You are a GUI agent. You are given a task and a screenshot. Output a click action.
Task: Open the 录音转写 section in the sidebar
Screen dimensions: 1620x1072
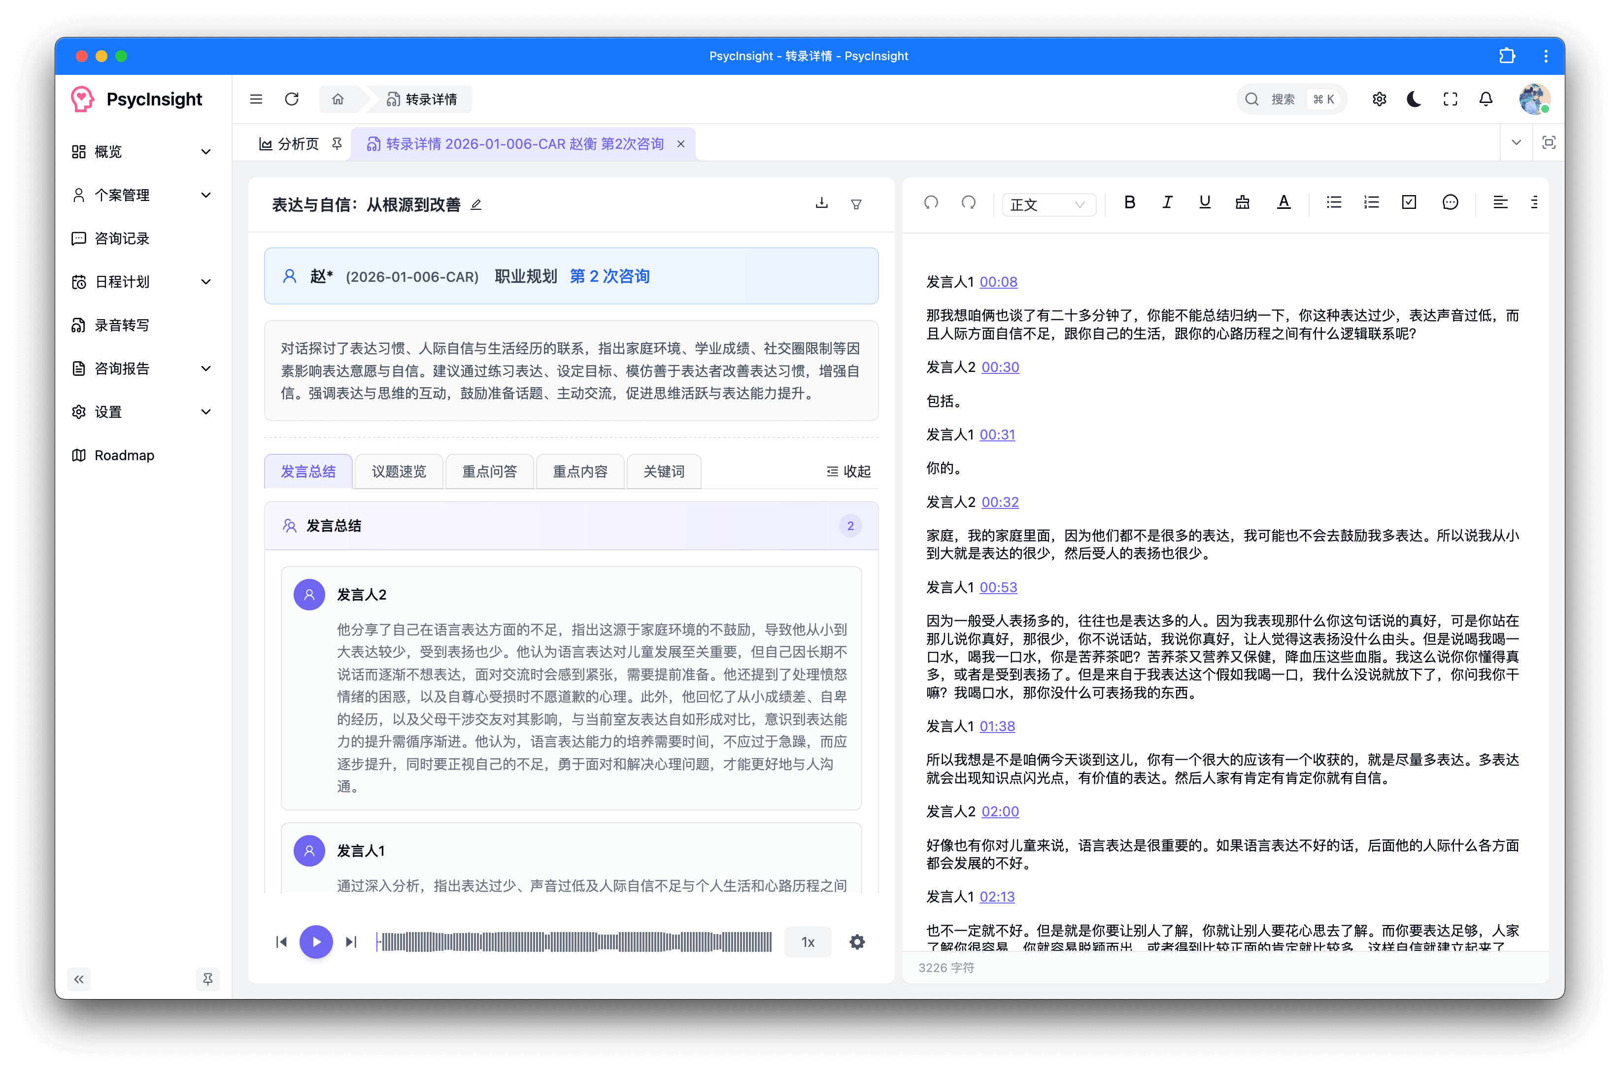click(x=123, y=325)
